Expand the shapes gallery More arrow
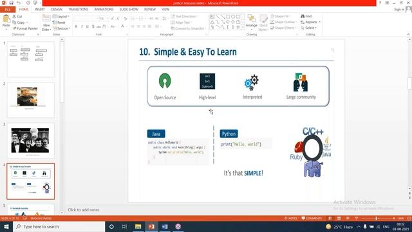Viewport: 412px width, 232px height. click(243, 27)
